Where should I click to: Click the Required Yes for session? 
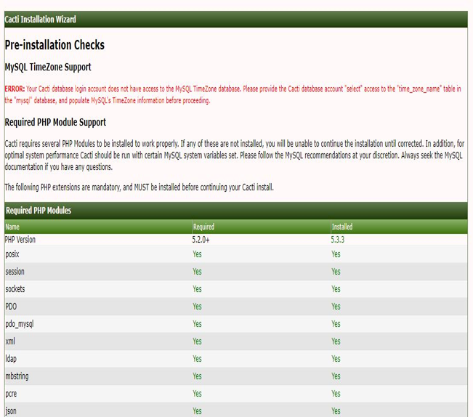click(x=198, y=272)
